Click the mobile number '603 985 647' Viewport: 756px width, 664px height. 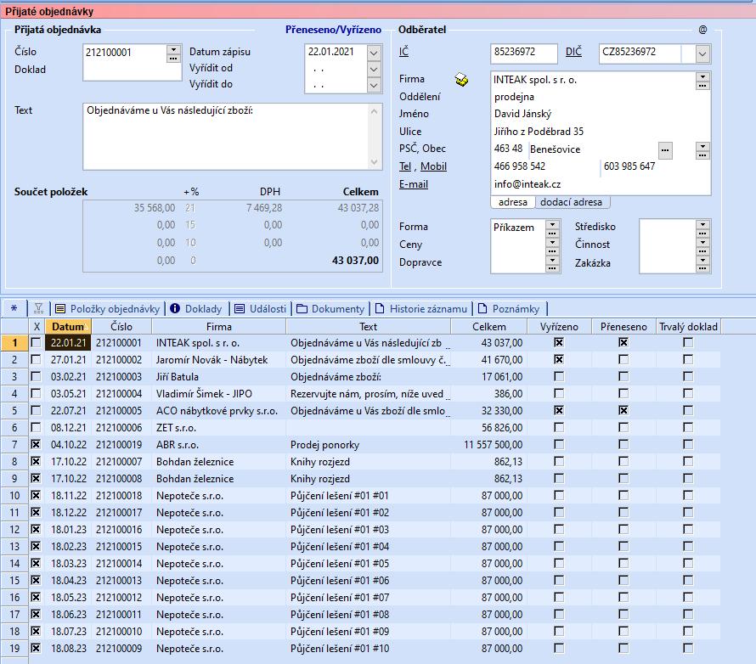pos(629,166)
